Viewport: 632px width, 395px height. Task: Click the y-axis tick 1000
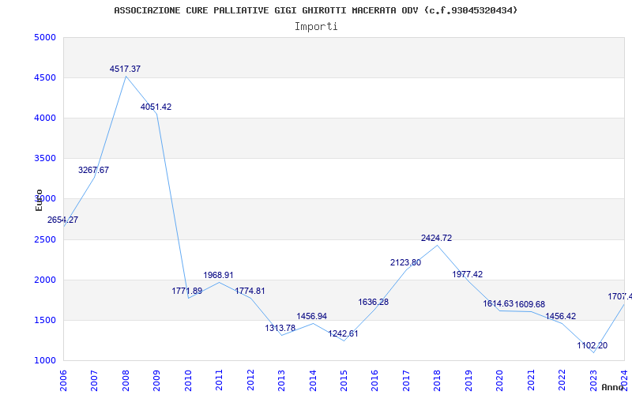[x=45, y=361]
